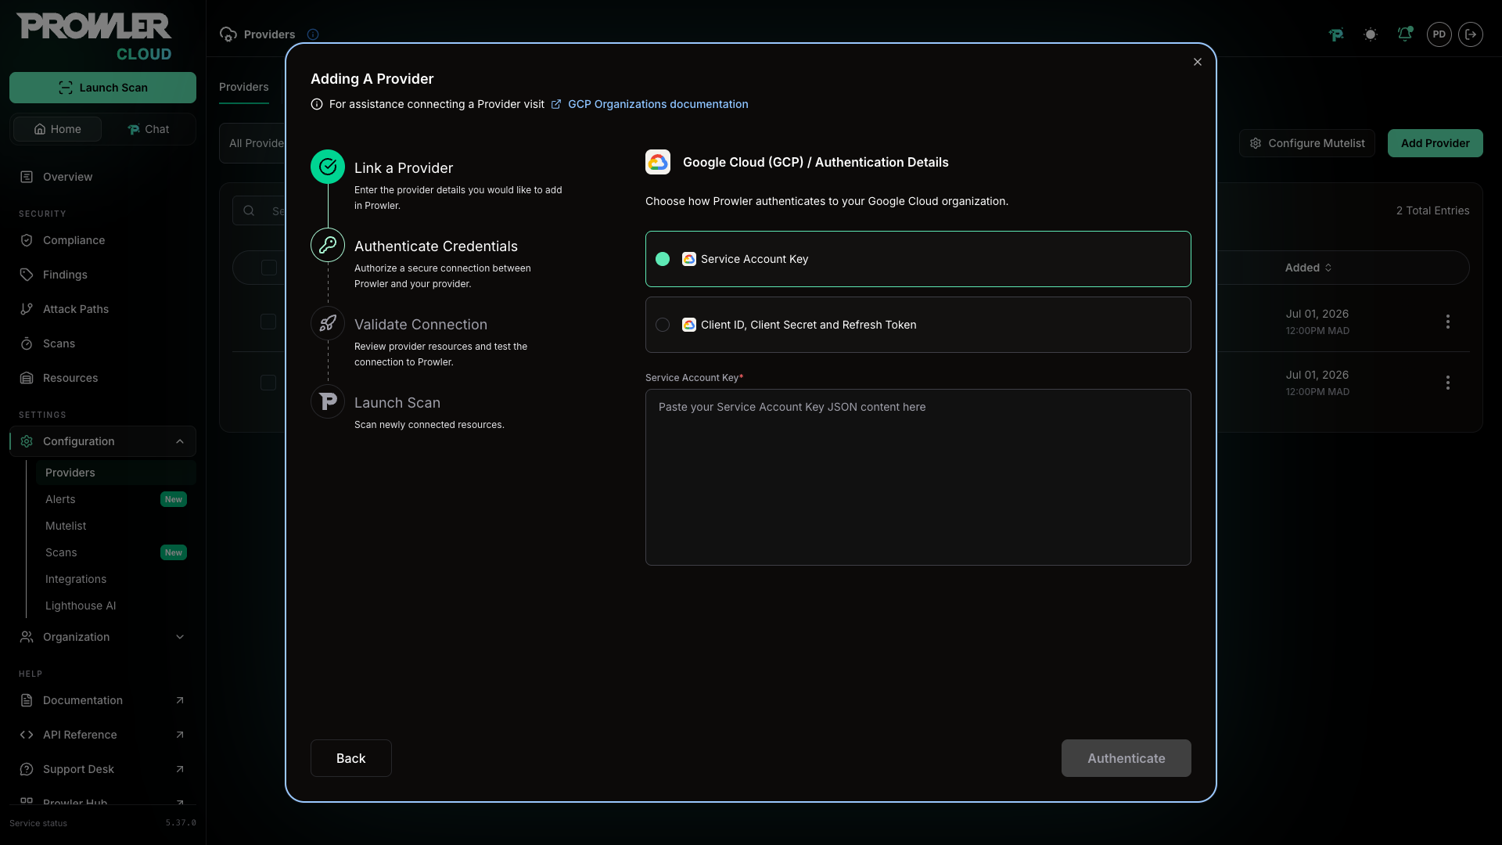
Task: Check the first provider row checkbox
Action: (268, 322)
